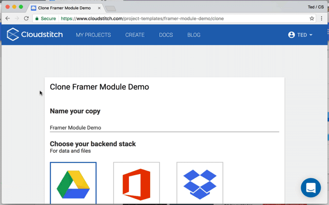The width and height of the screenshot is (329, 205).
Task: Select Microsoft Office backend stack
Action: (136, 183)
